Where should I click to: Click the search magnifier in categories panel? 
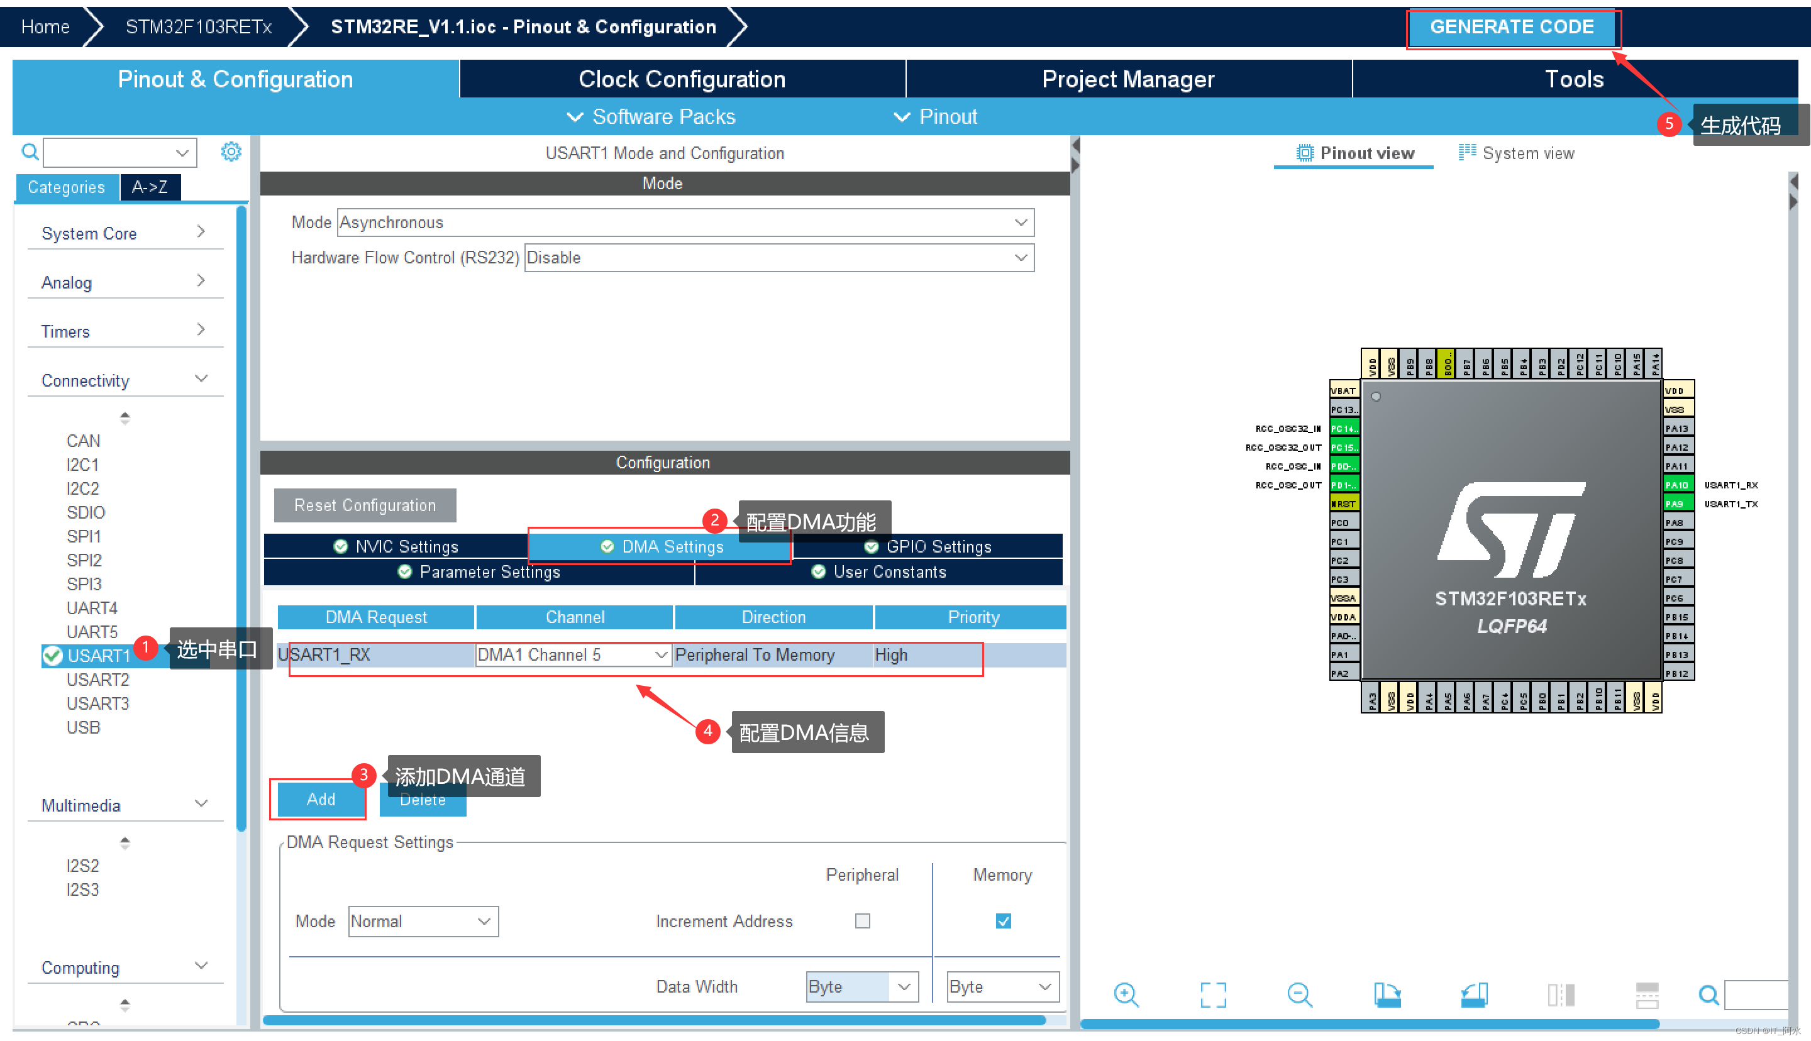pos(30,151)
